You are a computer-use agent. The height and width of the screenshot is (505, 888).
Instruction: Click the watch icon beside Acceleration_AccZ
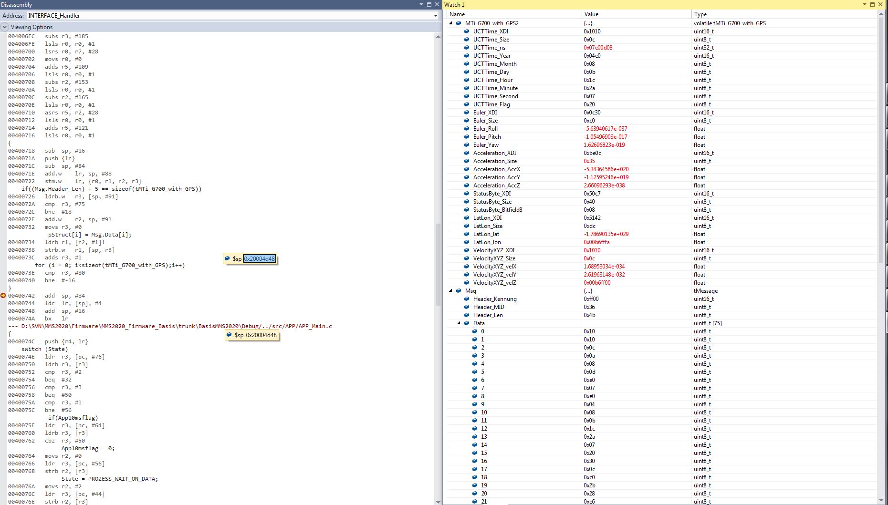click(467, 186)
